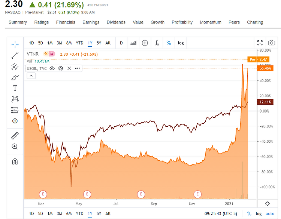Select the prediction and measurement tool
Viewport: 281px width, 219px height.
[15, 110]
